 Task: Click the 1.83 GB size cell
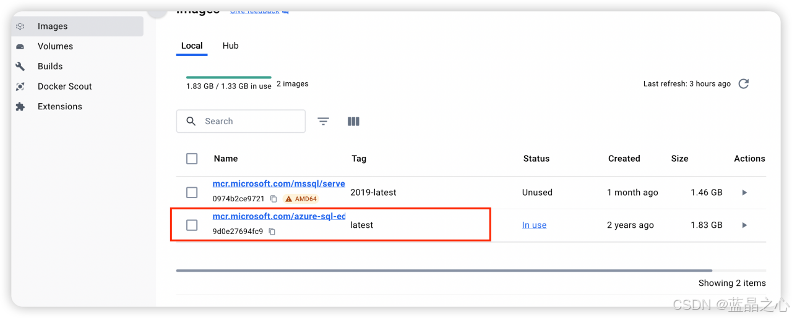[707, 225]
